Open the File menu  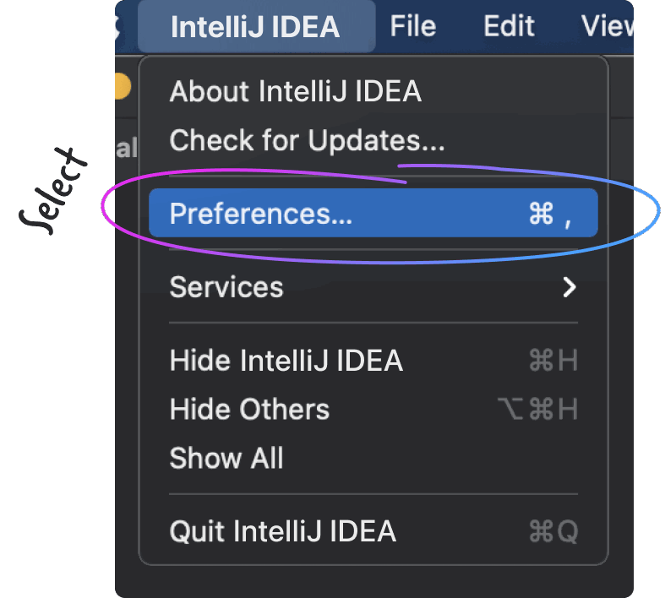click(x=412, y=27)
